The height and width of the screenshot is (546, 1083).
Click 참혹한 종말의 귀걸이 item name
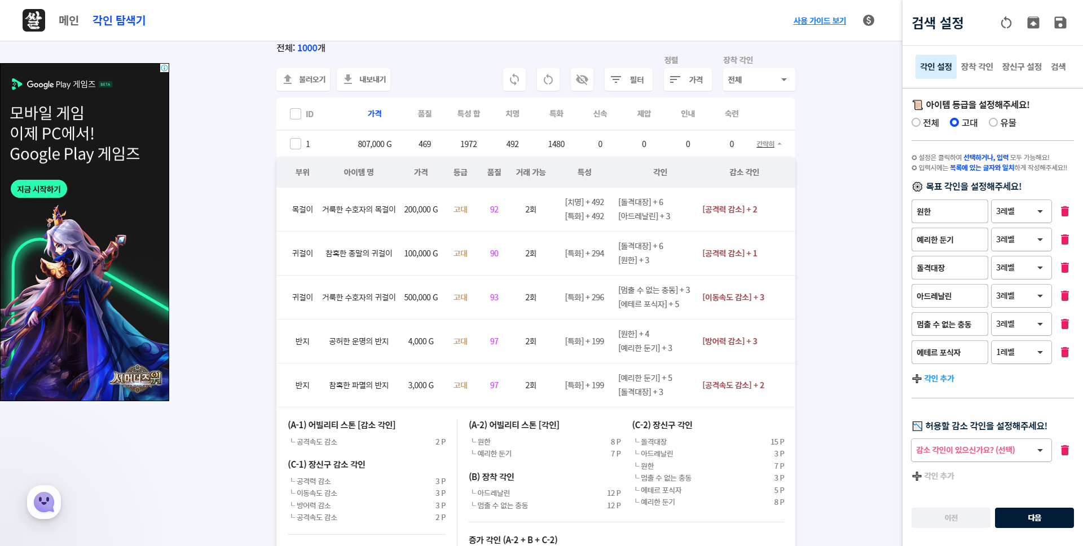pos(359,254)
